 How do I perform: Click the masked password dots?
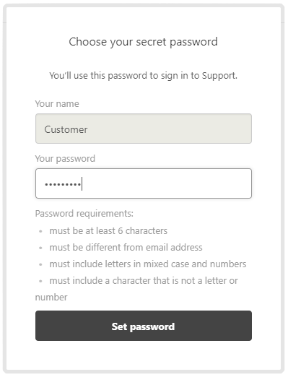[63, 185]
